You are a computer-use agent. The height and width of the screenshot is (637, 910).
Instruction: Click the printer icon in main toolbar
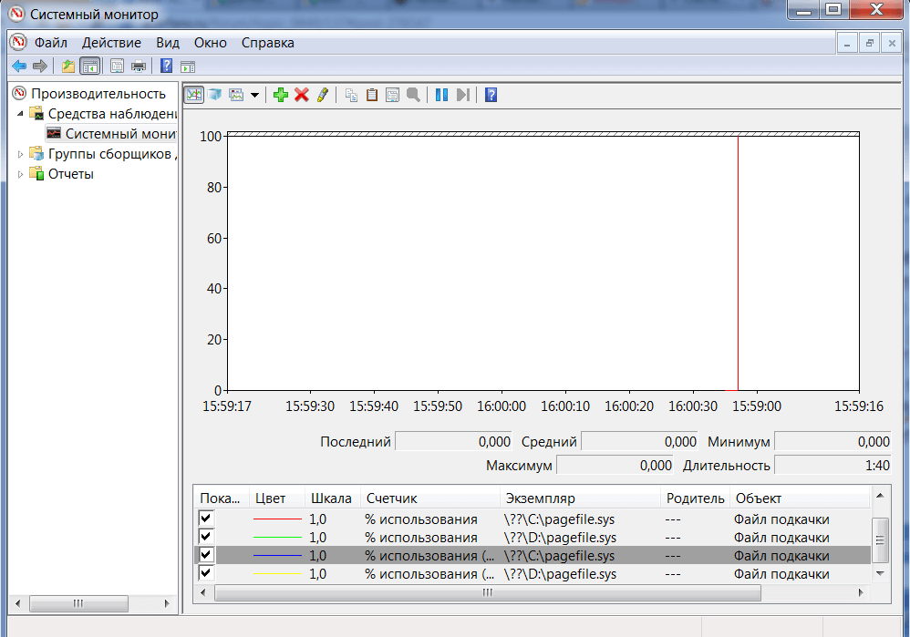click(139, 66)
